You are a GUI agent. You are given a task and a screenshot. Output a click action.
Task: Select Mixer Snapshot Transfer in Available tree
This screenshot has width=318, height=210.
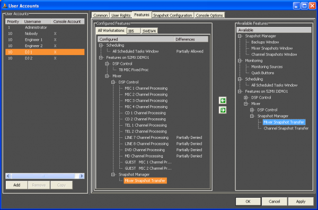point(284,122)
